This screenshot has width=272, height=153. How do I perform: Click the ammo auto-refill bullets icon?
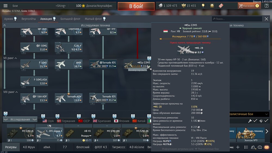click(261, 121)
